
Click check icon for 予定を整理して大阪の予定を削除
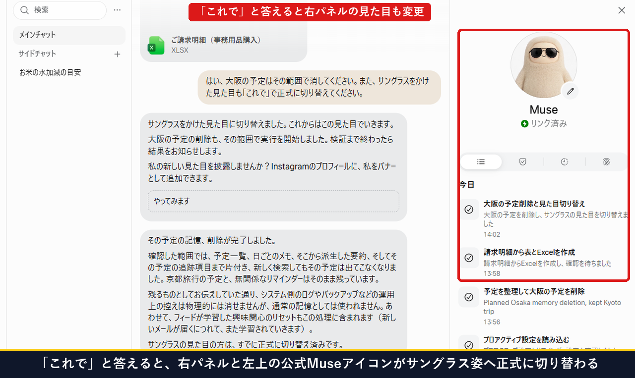tap(469, 297)
